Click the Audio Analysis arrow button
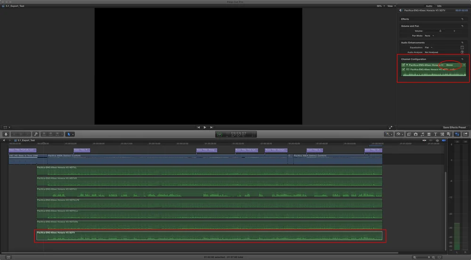471x260 pixels. (463, 52)
